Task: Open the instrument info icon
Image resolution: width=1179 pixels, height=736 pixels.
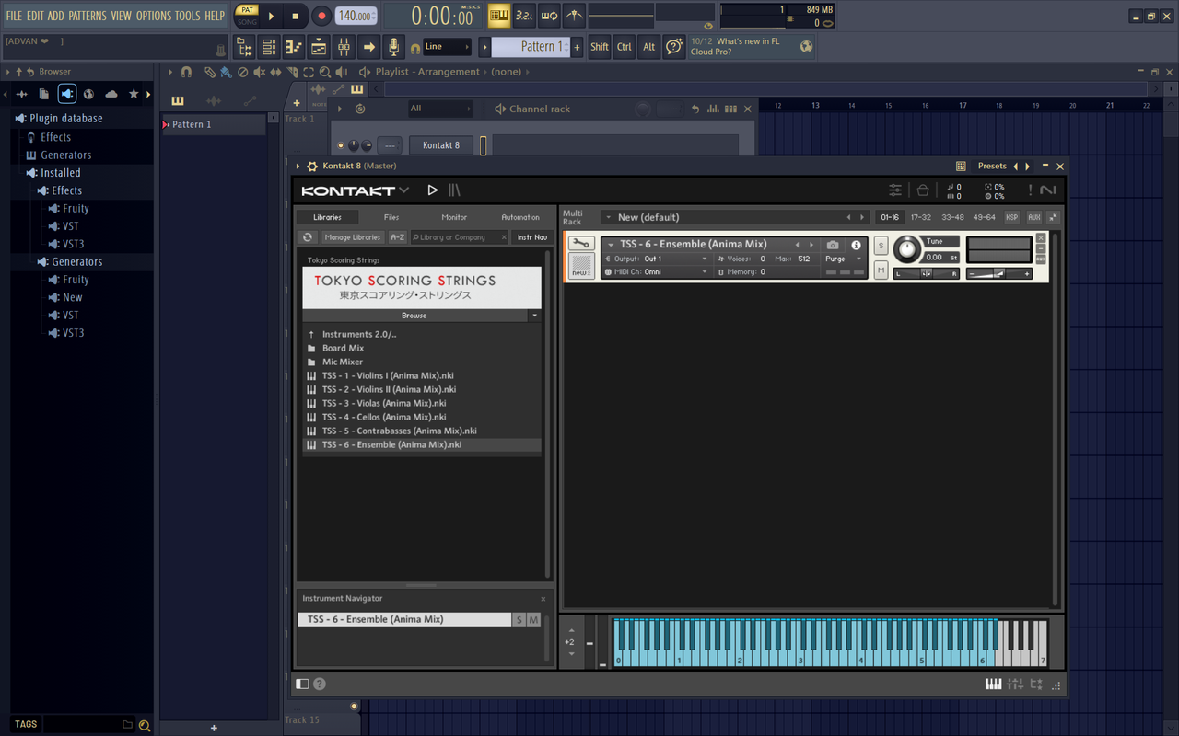Action: coord(856,245)
